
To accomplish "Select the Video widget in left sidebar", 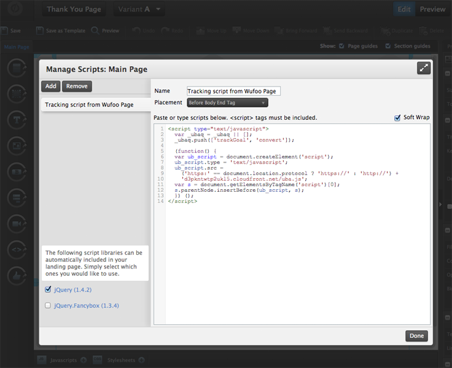I will 17,224.
